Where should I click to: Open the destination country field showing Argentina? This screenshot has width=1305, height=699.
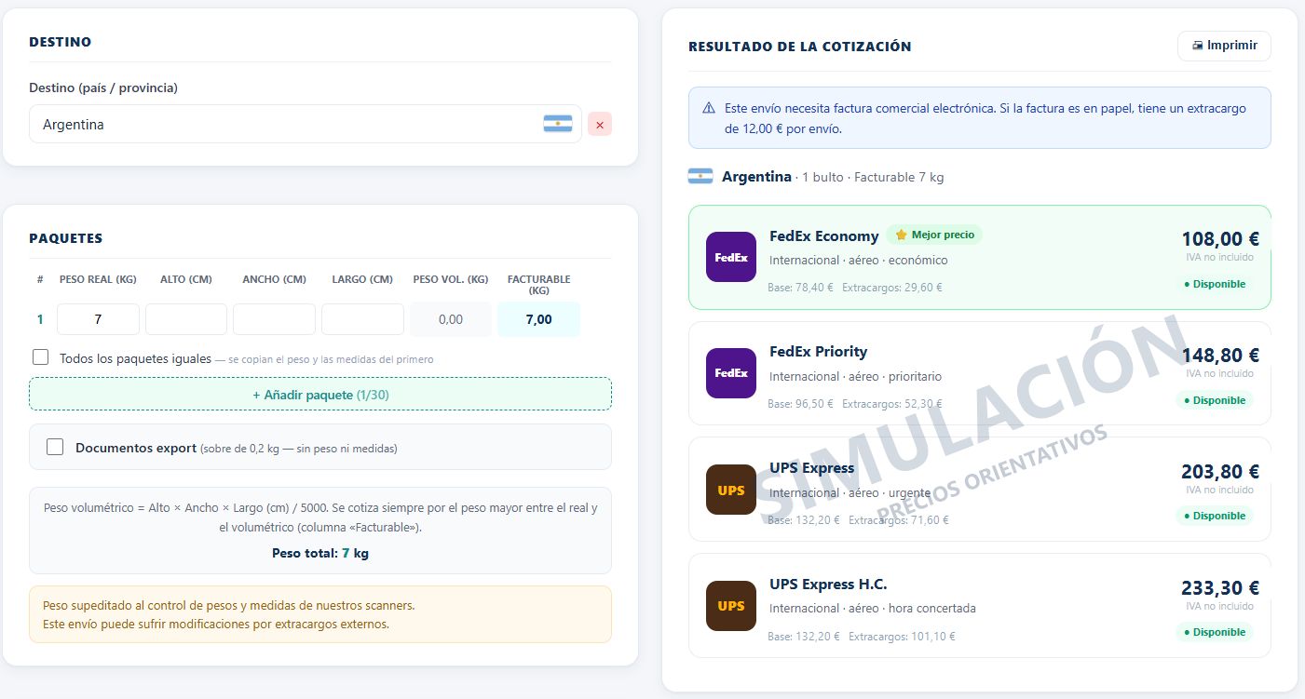(306, 124)
